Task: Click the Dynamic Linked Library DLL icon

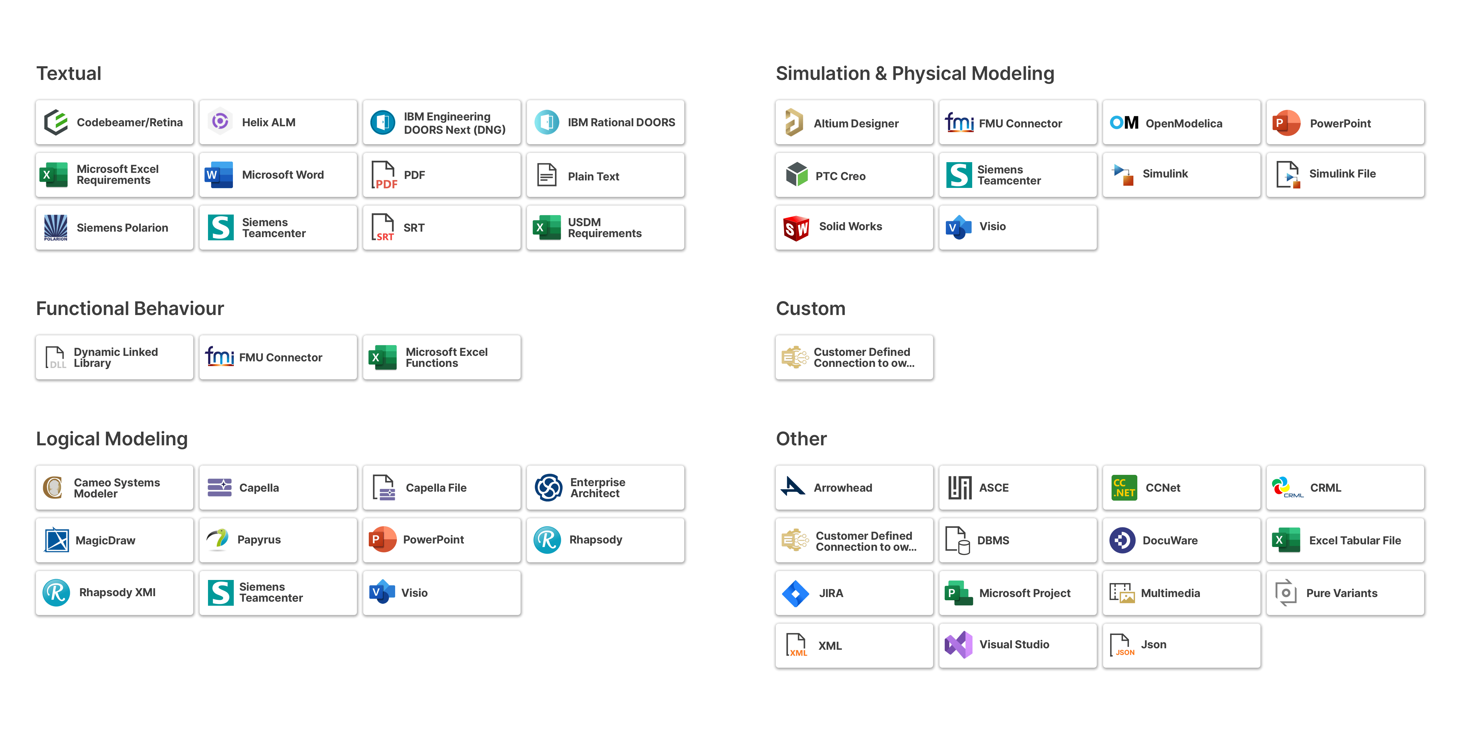Action: tap(55, 357)
